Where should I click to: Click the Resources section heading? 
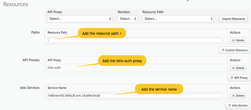(x=16, y=4)
